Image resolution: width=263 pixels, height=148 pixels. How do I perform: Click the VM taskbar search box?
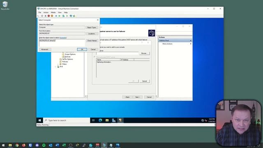(x=67, y=120)
